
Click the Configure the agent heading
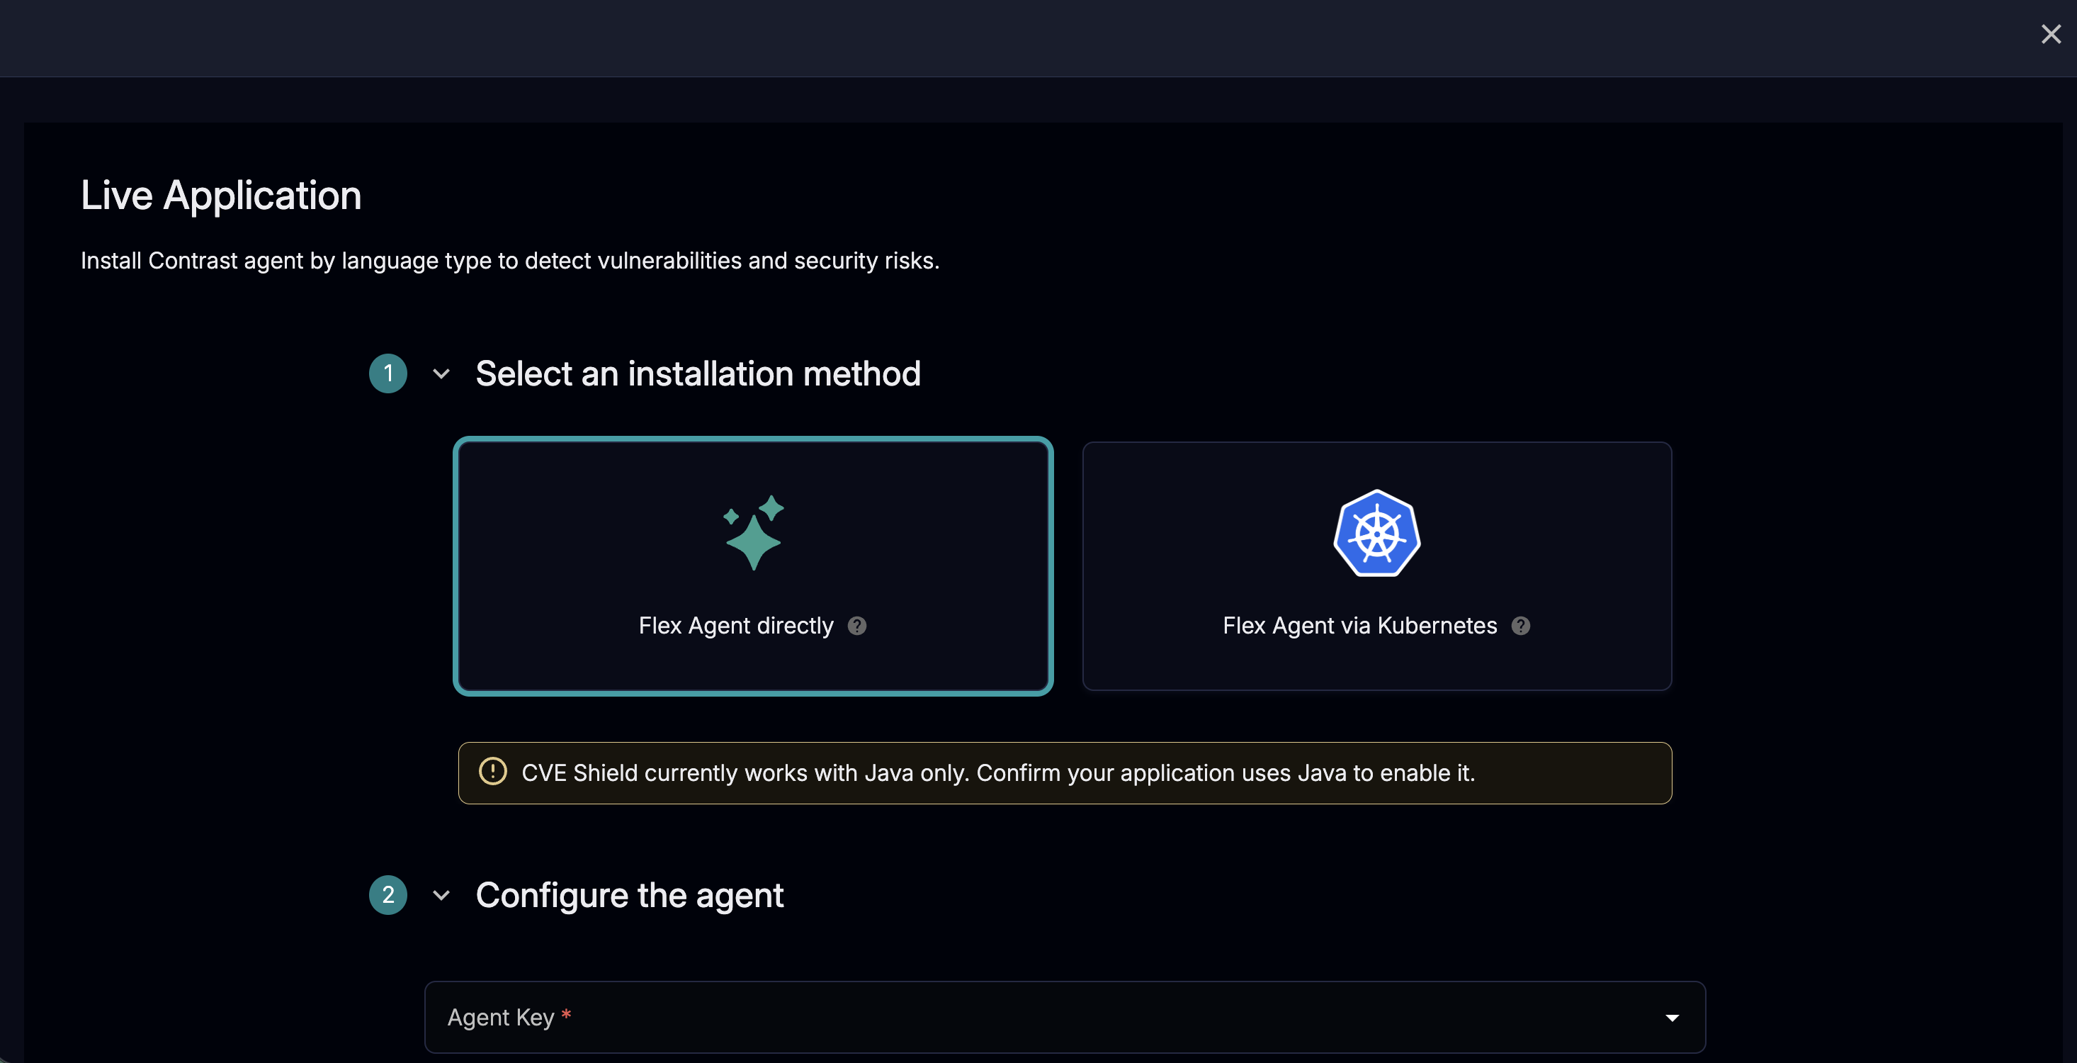coord(630,895)
